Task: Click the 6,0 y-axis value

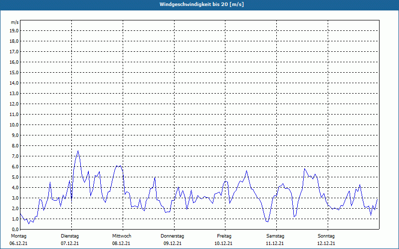Action: point(15,167)
